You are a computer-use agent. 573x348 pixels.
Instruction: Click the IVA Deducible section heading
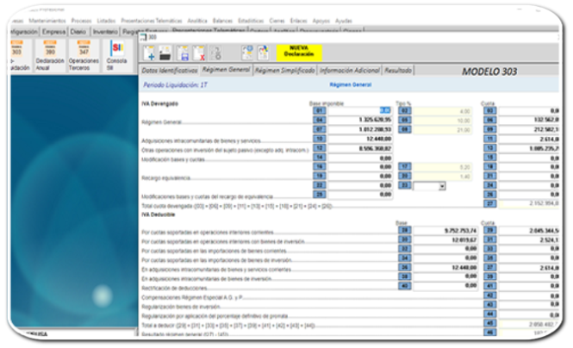click(159, 214)
